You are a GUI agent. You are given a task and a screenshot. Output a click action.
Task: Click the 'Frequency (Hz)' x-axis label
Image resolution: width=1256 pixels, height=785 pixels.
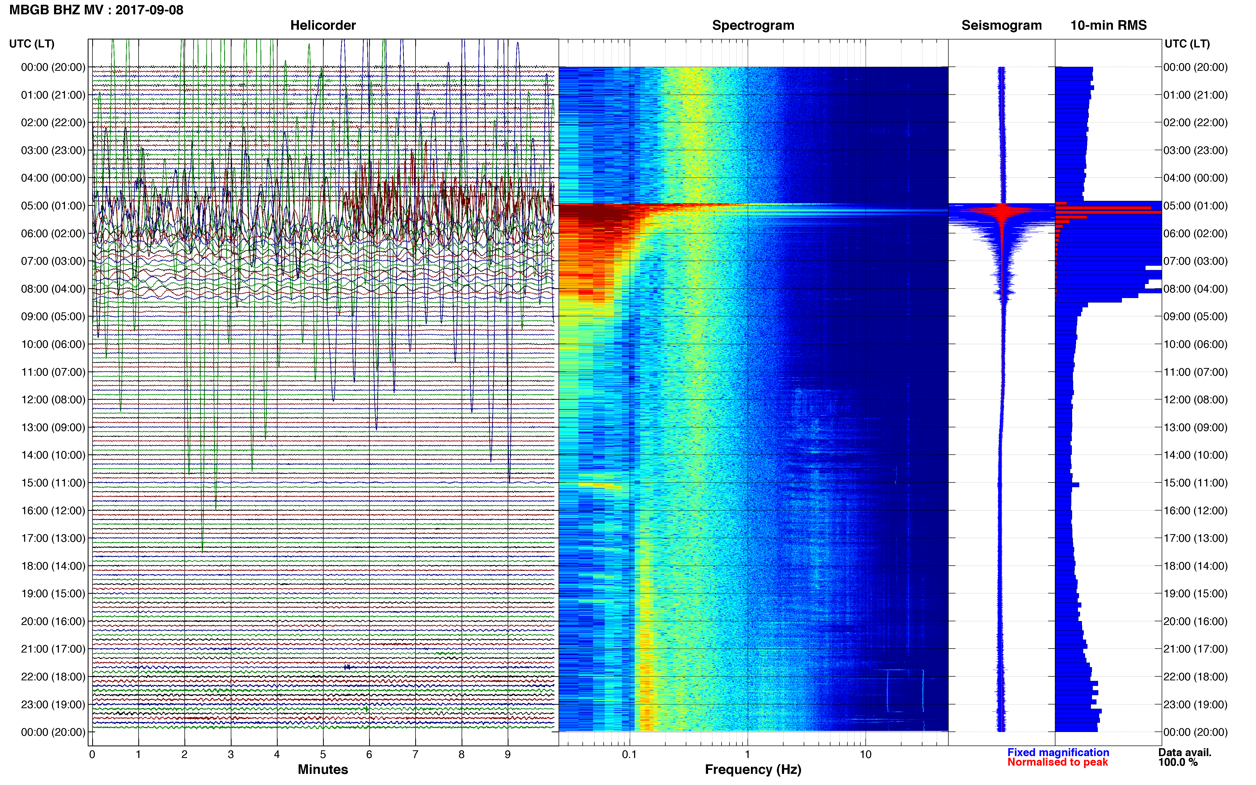[x=753, y=769]
